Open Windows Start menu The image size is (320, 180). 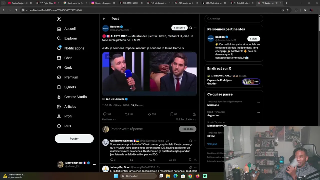pyautogui.click(x=116, y=176)
